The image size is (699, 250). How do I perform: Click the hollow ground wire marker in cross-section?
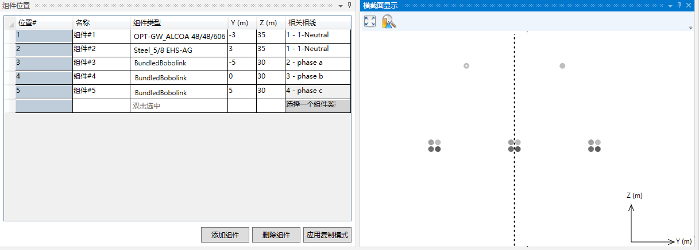(x=466, y=66)
